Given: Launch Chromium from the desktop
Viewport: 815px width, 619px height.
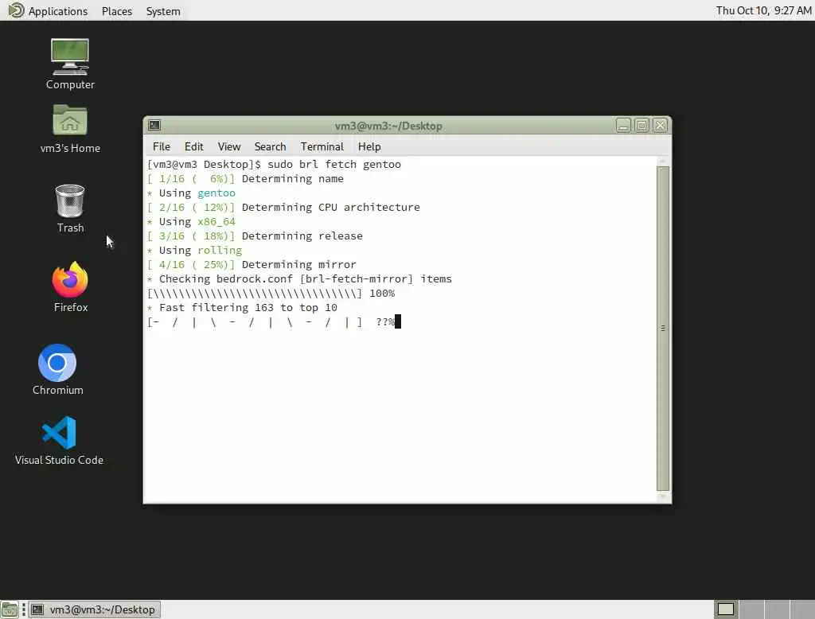Looking at the screenshot, I should tap(57, 369).
